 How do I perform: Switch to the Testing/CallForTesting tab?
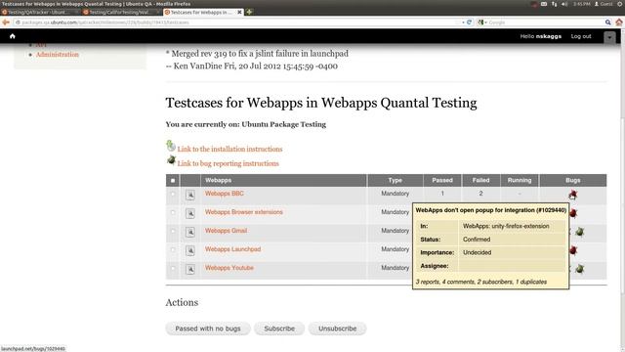pyautogui.click(x=121, y=12)
